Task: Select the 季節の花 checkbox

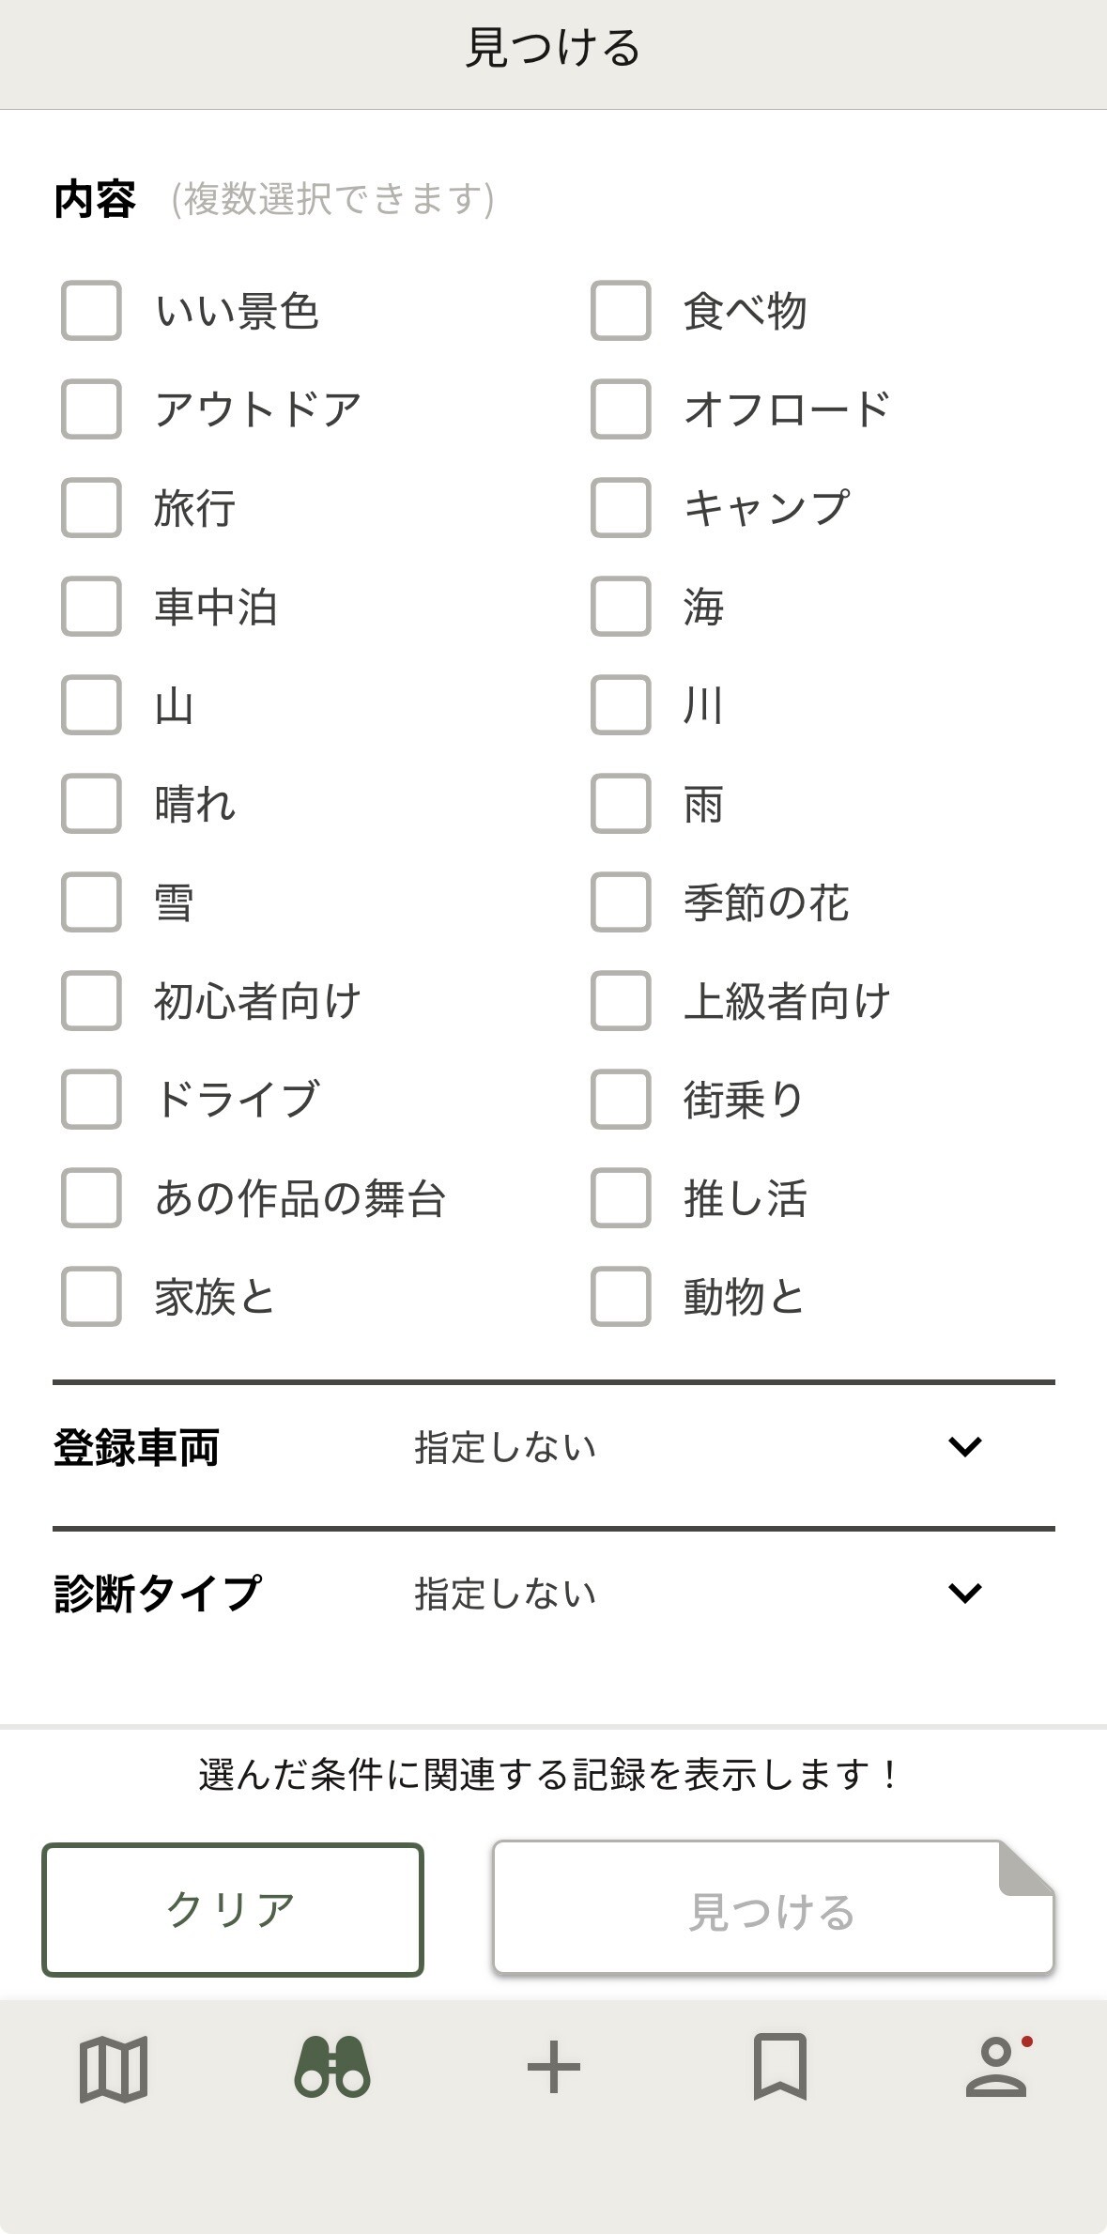Action: pos(621,902)
